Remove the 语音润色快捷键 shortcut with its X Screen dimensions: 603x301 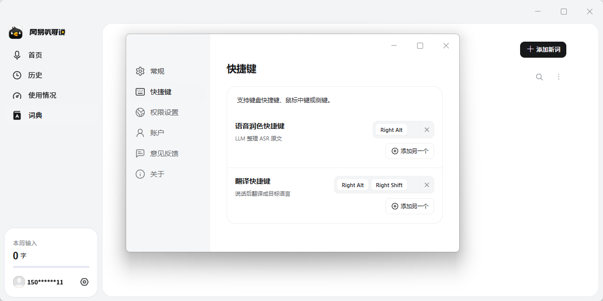click(x=427, y=130)
